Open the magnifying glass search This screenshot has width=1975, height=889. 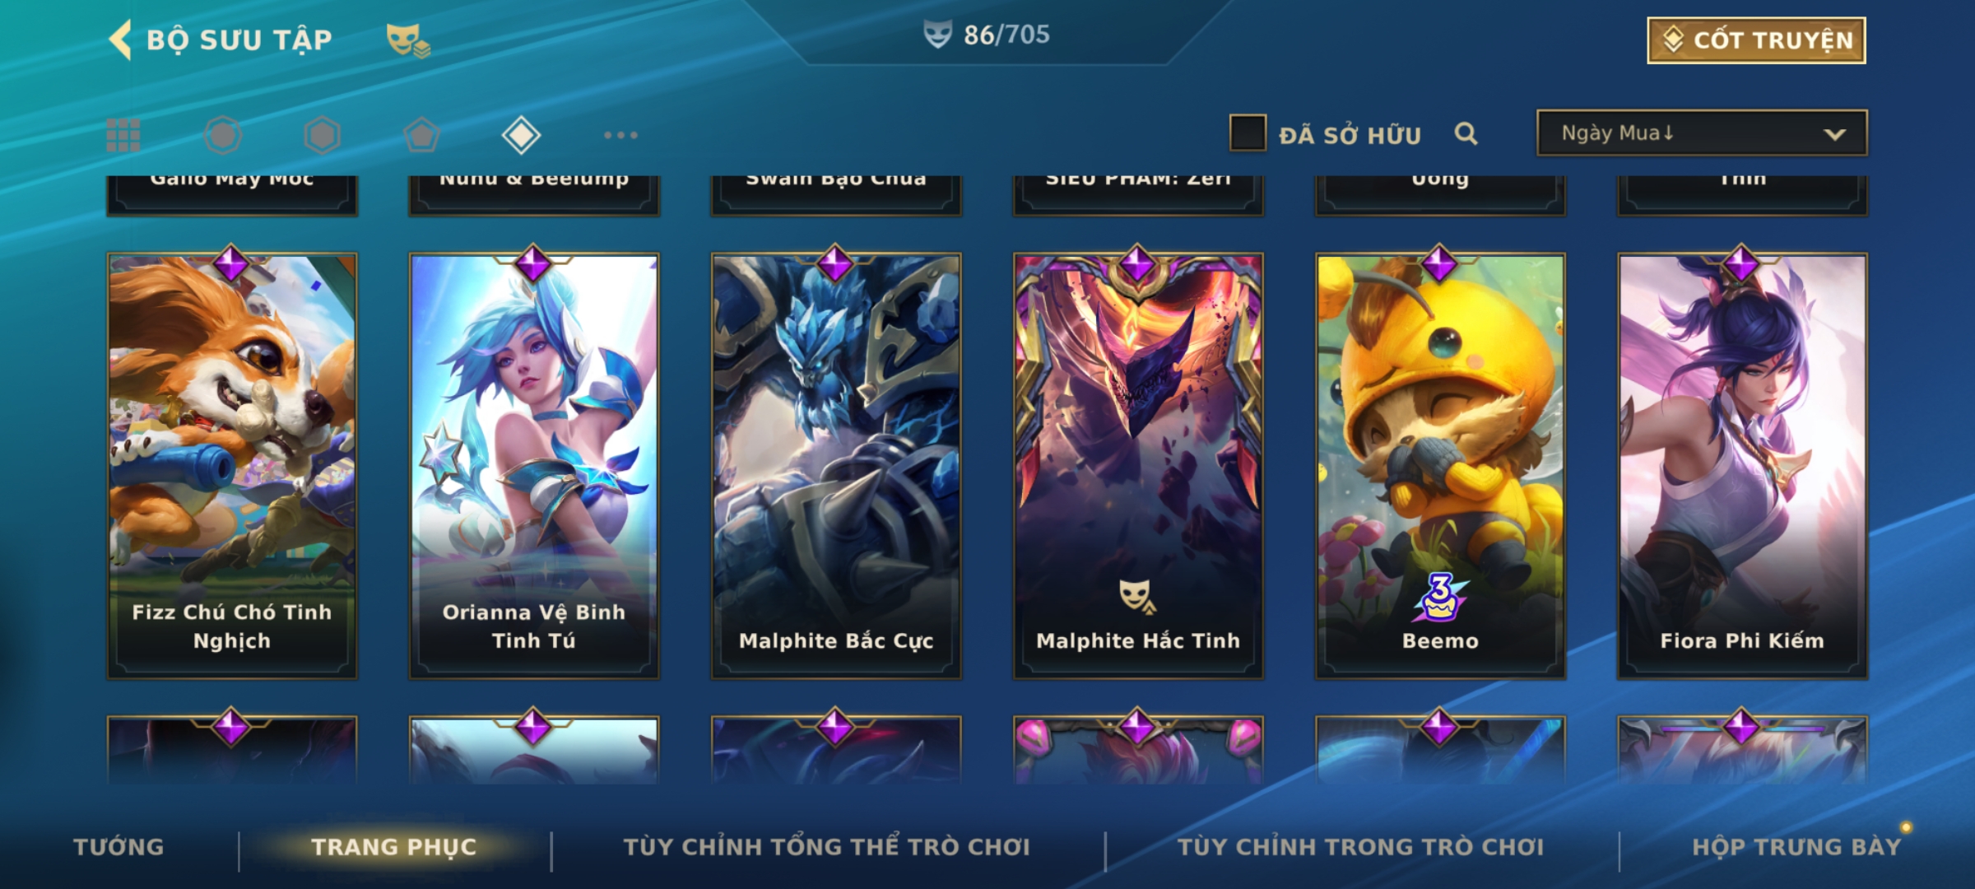(x=1466, y=133)
